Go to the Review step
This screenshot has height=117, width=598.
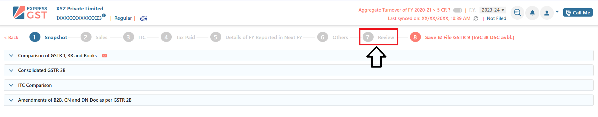pyautogui.click(x=378, y=37)
